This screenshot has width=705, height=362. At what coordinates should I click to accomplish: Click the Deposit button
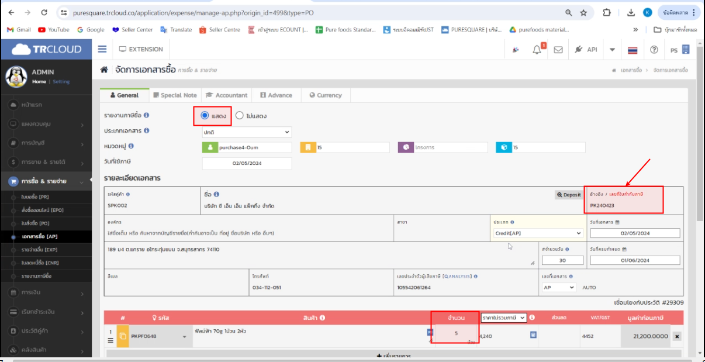point(569,195)
